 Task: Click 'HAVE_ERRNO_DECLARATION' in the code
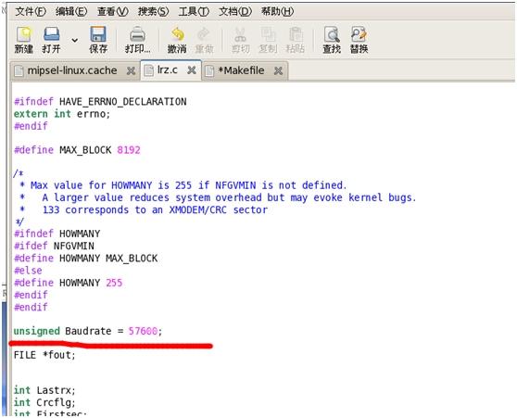point(122,102)
